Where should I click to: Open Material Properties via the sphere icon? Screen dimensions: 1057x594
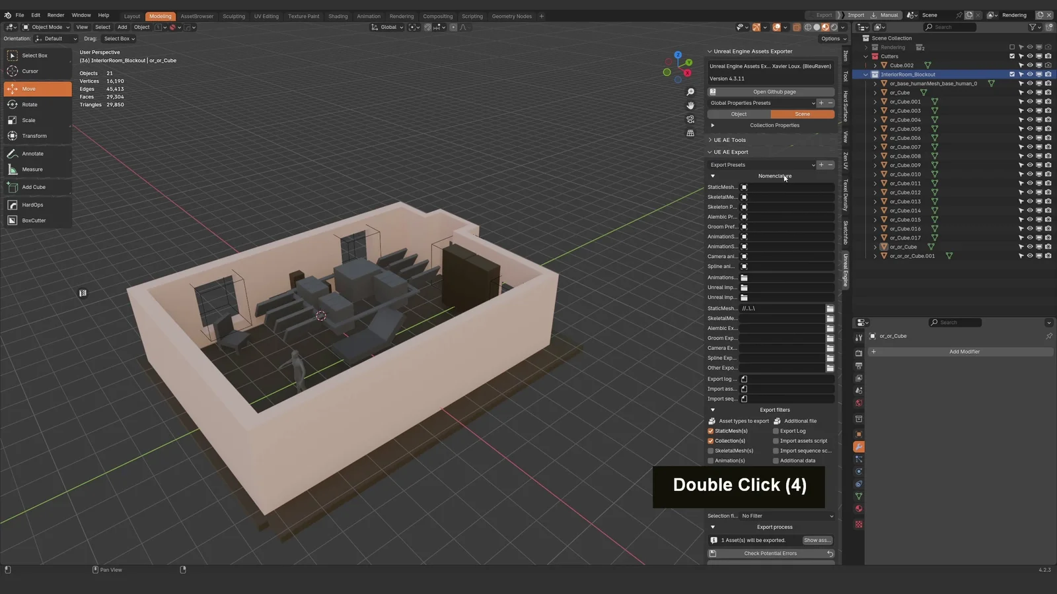(x=859, y=508)
